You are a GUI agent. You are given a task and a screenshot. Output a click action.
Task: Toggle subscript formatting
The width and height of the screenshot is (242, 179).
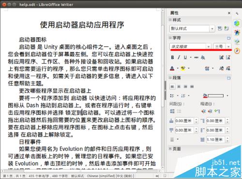click(228, 69)
